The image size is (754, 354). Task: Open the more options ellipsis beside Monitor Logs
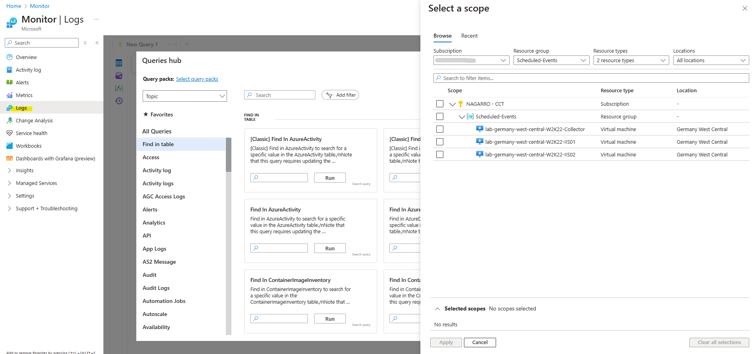point(96,19)
